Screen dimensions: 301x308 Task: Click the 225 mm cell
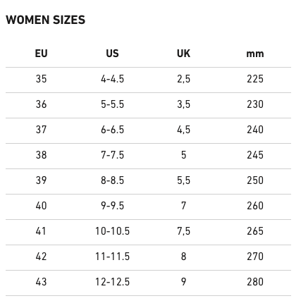tap(255, 79)
